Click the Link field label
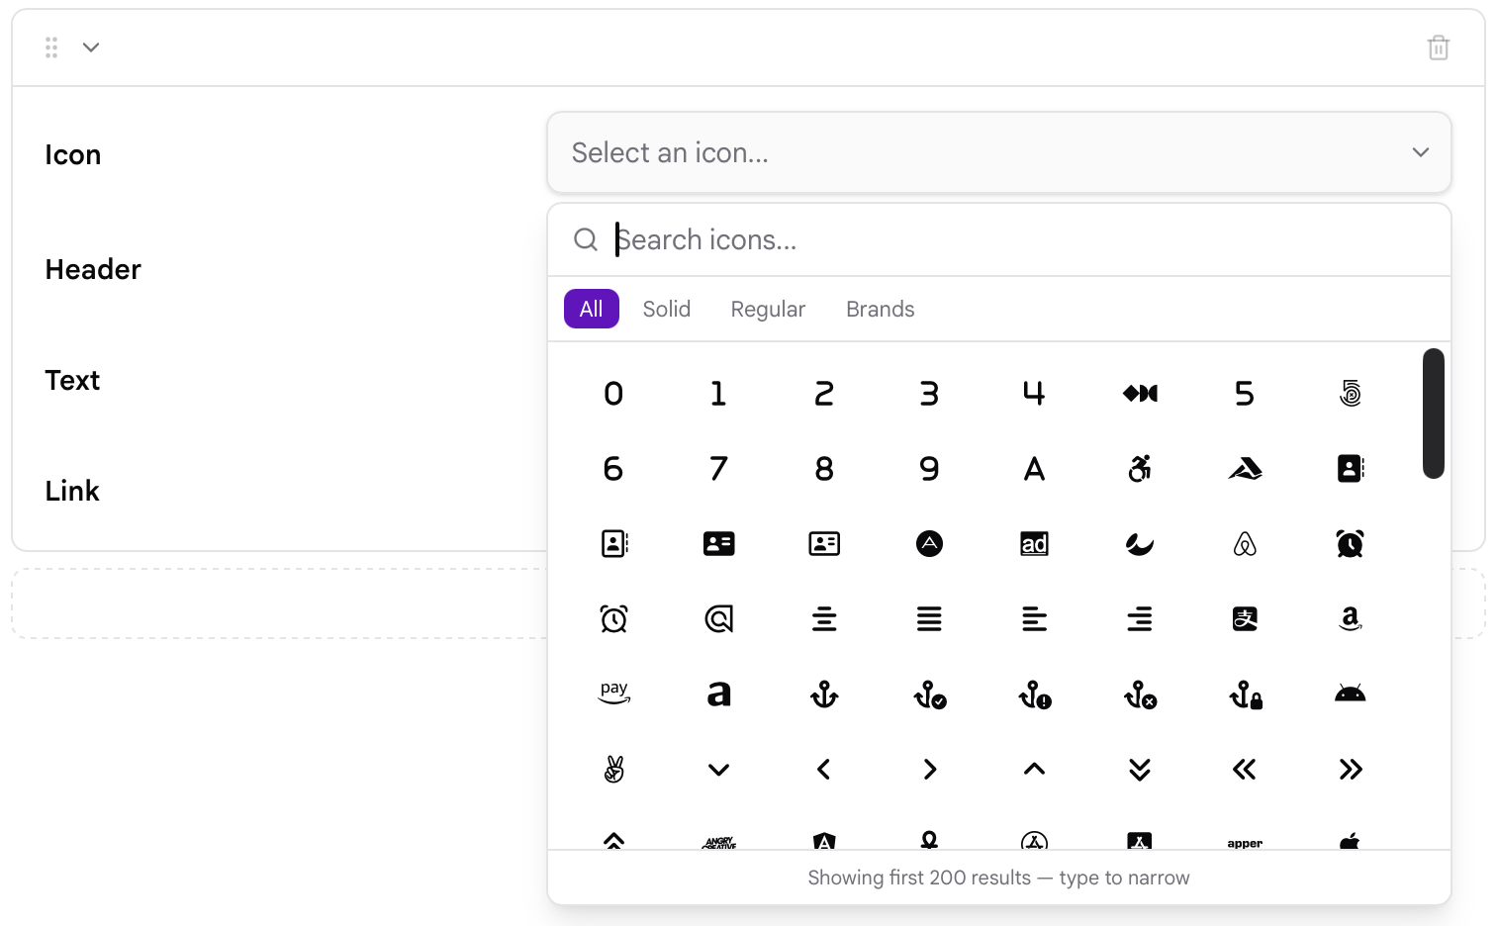 coord(72,491)
